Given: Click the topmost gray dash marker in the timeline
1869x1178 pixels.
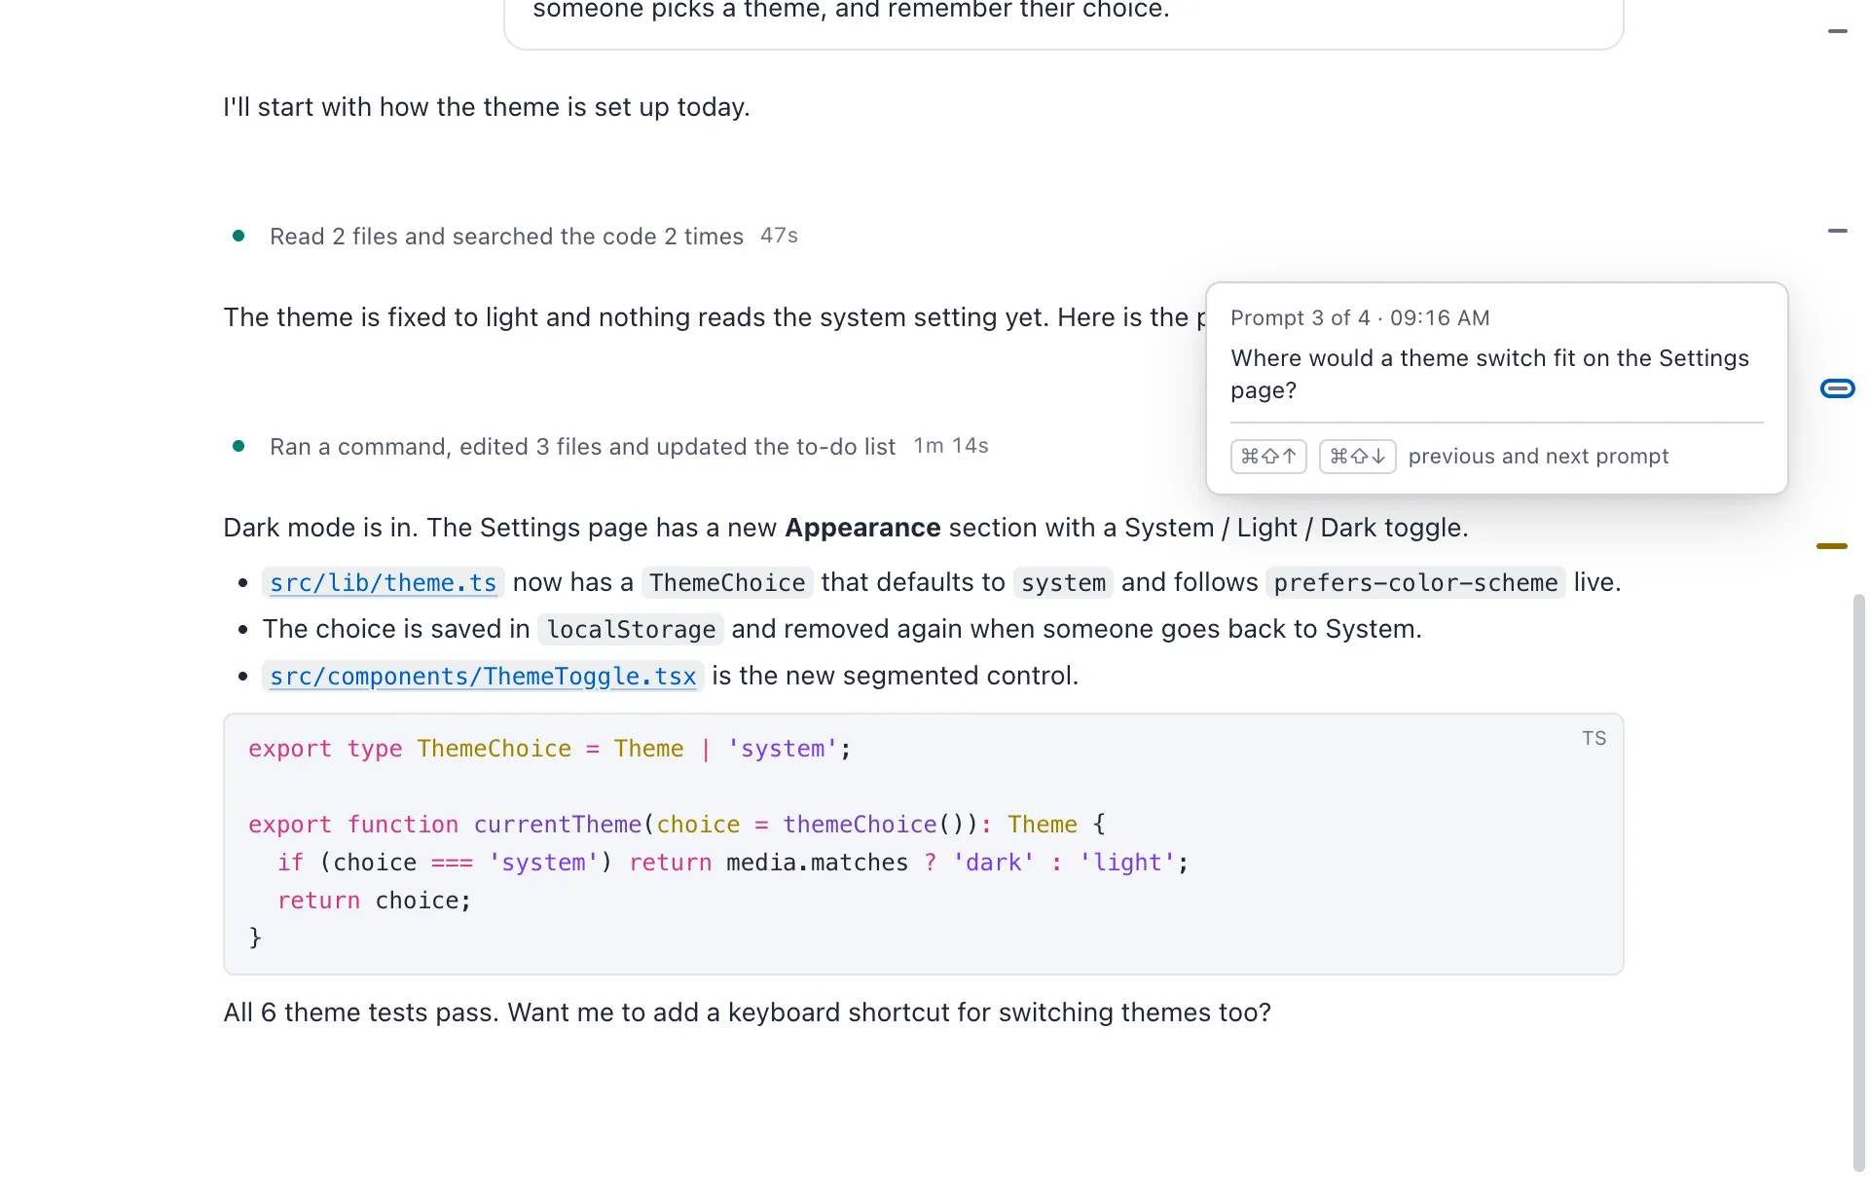Looking at the screenshot, I should 1837,31.
